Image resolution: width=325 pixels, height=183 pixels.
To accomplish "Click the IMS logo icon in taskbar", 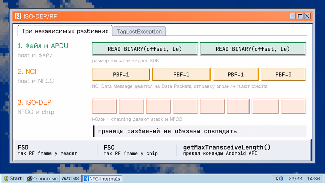I will (x=66, y=179).
